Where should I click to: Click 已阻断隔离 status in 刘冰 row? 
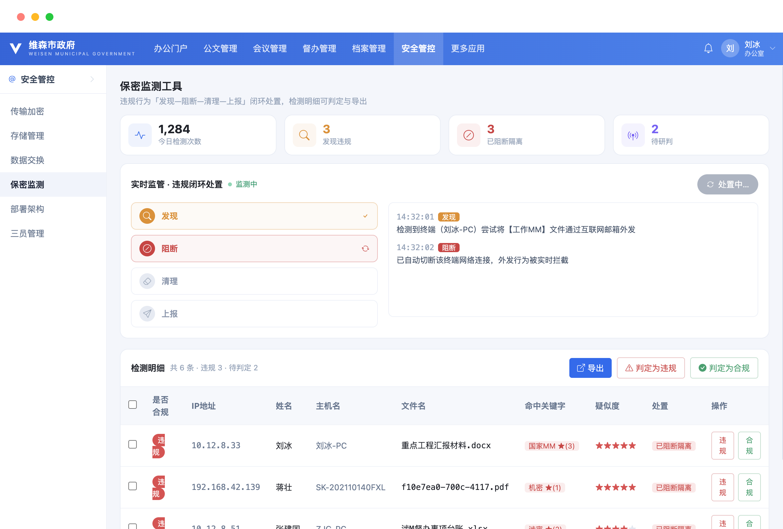[673, 446]
